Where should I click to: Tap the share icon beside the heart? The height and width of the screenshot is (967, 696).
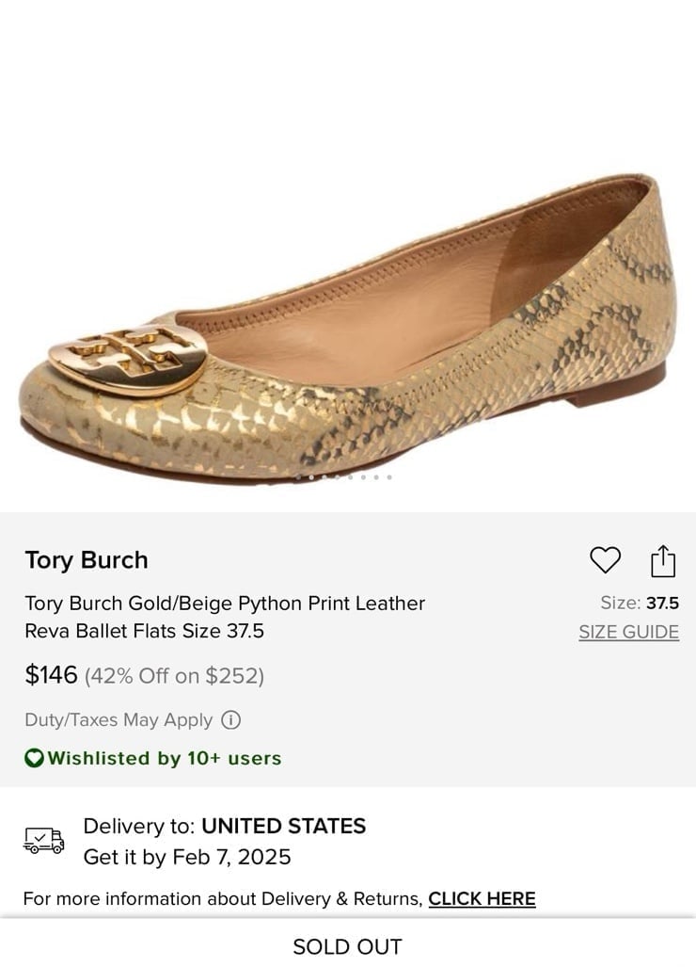[663, 560]
